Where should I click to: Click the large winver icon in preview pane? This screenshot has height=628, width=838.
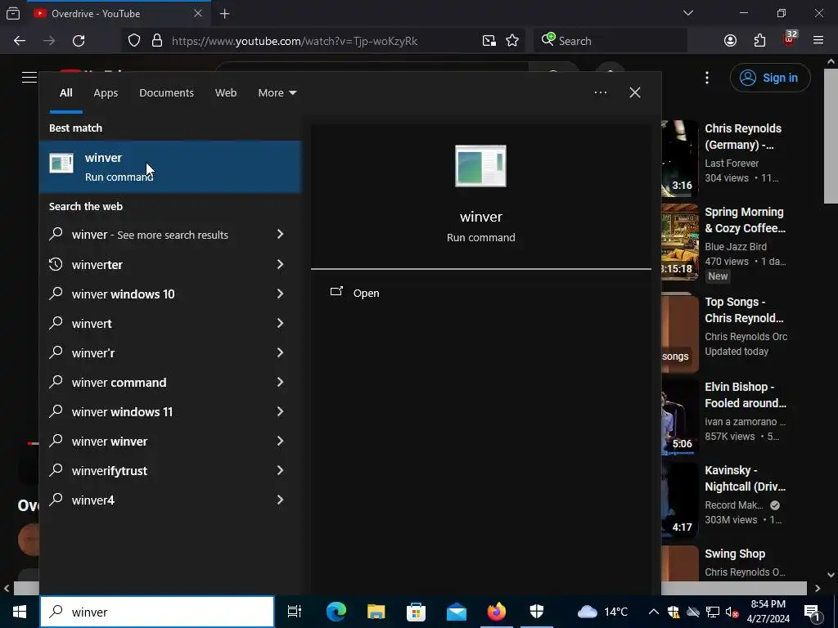(x=480, y=166)
